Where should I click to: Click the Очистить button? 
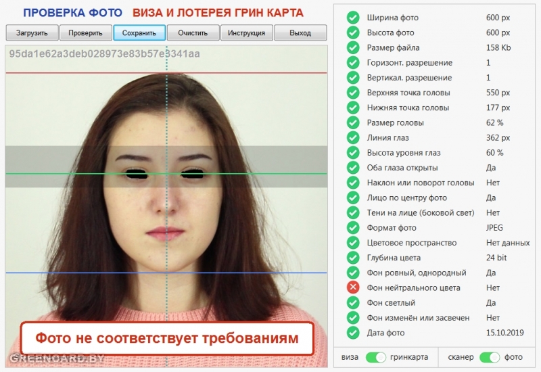coord(193,32)
